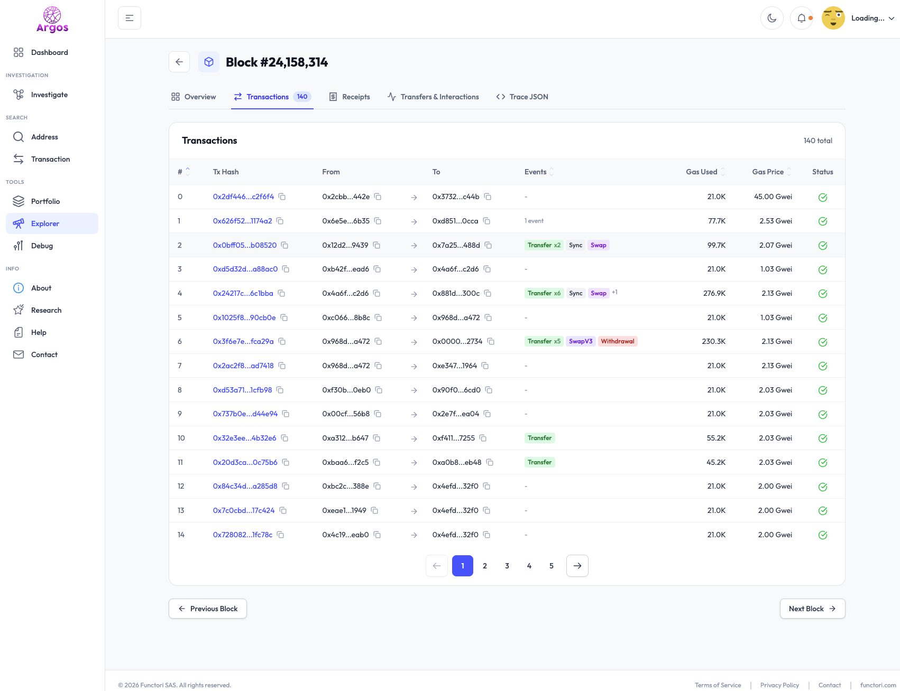This screenshot has height=691, width=900.
Task: Open the notifications bell
Action: tap(802, 18)
